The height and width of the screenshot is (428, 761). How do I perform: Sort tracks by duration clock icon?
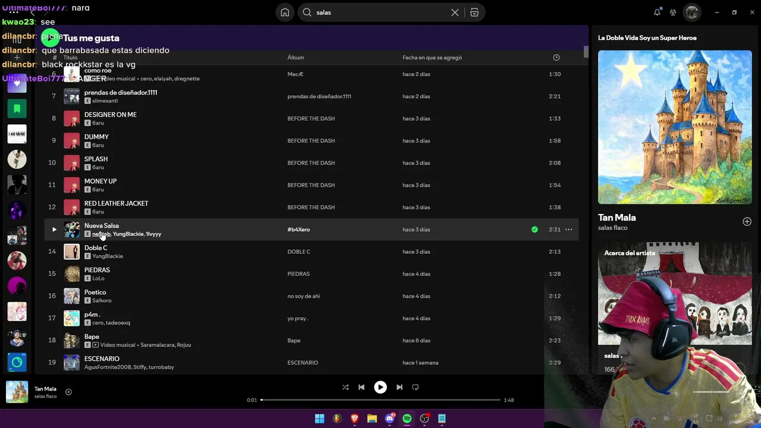pos(556,58)
